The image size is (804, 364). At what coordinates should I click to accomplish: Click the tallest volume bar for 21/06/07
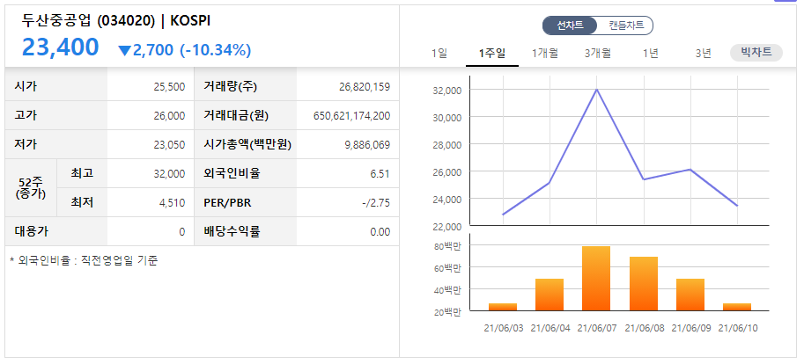click(x=596, y=279)
